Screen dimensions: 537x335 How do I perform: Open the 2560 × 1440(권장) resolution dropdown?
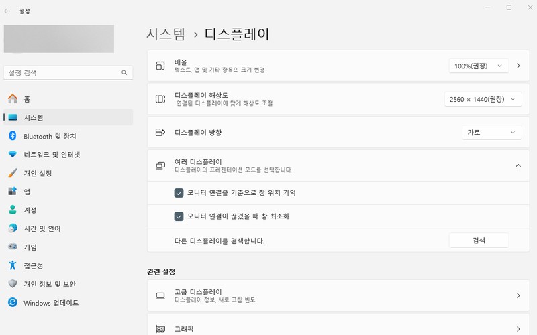483,99
